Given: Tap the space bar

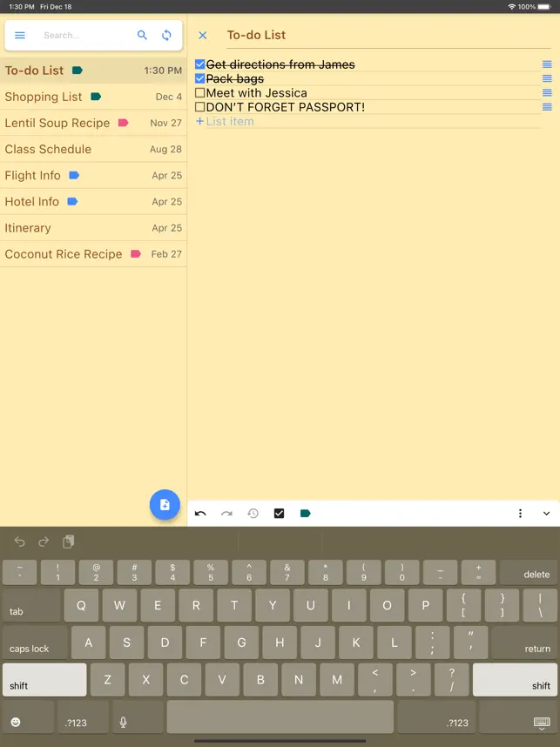Looking at the screenshot, I should tap(280, 717).
